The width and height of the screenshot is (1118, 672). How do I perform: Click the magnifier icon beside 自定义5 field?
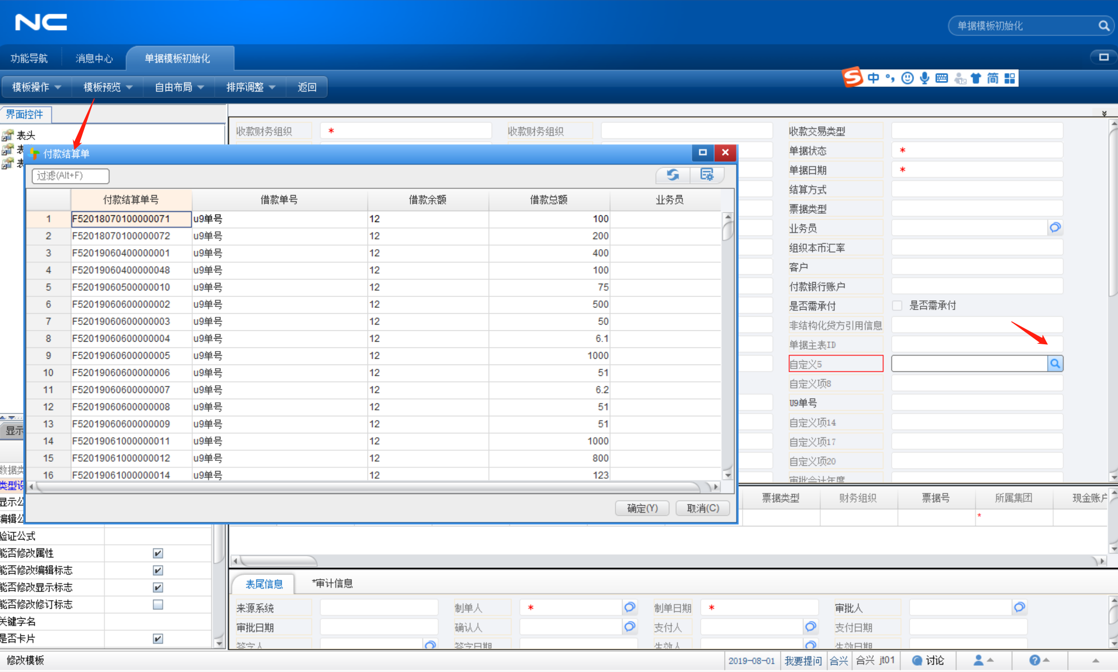1055,363
